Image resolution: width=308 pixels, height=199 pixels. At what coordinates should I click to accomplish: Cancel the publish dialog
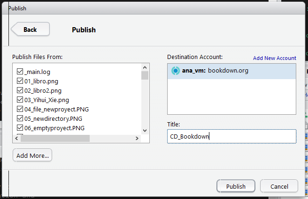[279, 186]
